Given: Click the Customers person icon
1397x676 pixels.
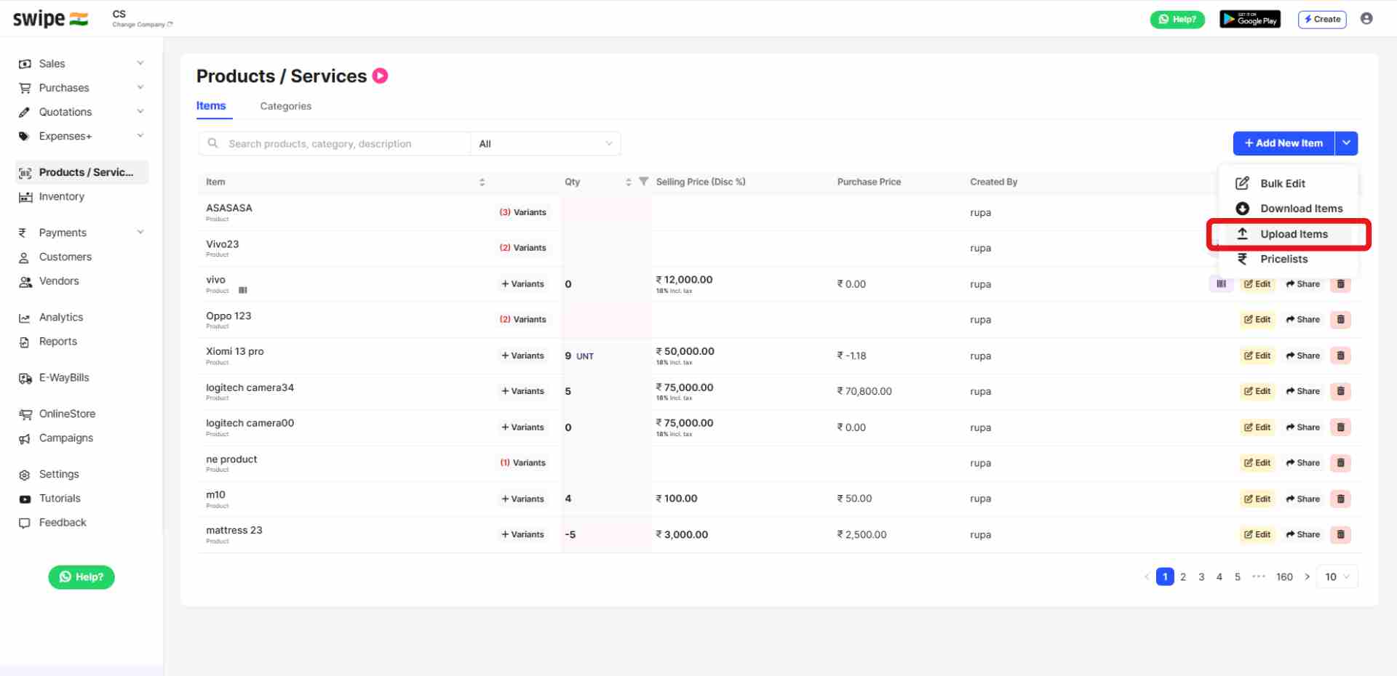Looking at the screenshot, I should [24, 257].
